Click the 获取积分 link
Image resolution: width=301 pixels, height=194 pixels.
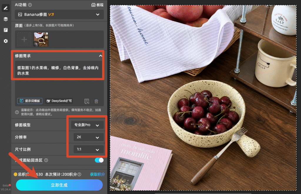(x=98, y=174)
